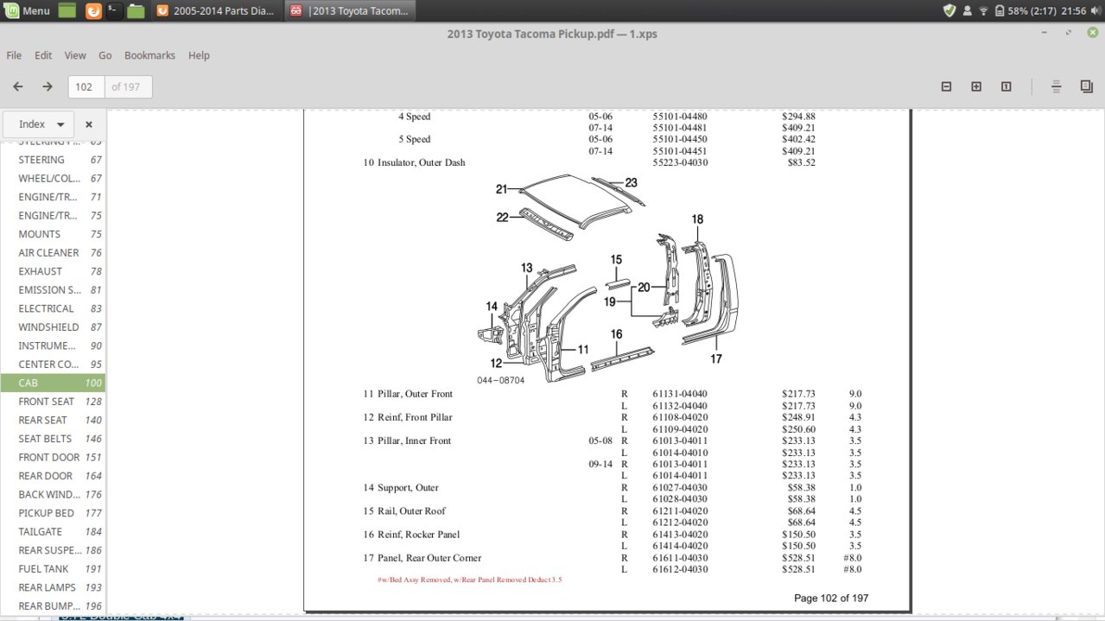Jump to REAR DOOR section
The width and height of the screenshot is (1105, 621).
pyautogui.click(x=53, y=476)
